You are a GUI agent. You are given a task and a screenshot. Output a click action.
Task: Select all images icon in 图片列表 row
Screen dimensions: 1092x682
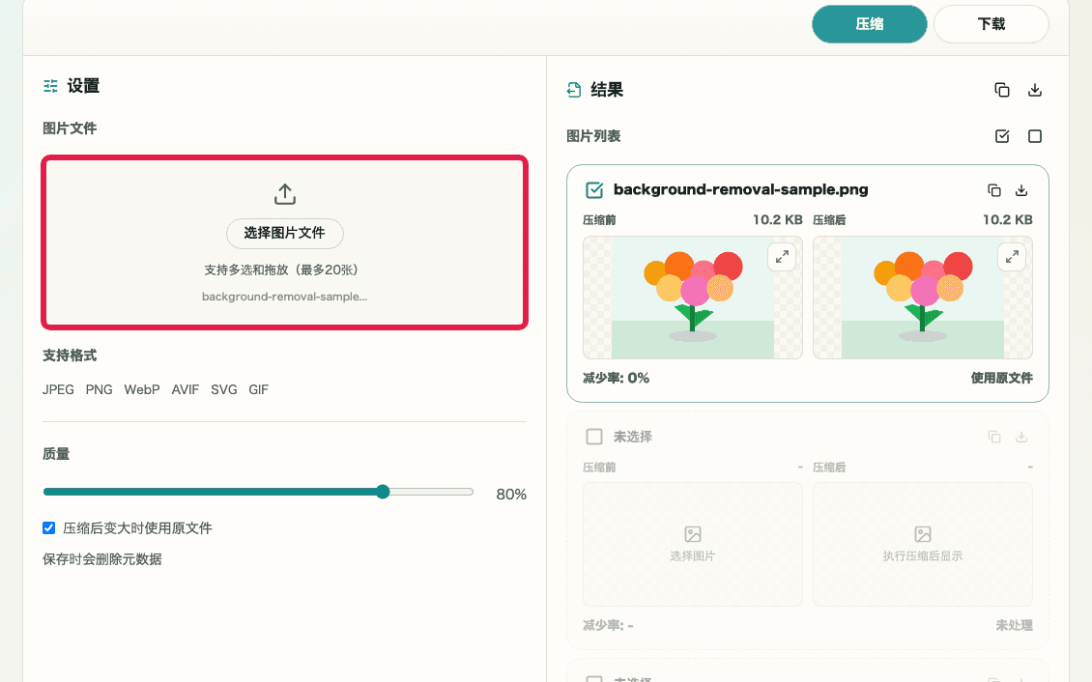[1002, 136]
